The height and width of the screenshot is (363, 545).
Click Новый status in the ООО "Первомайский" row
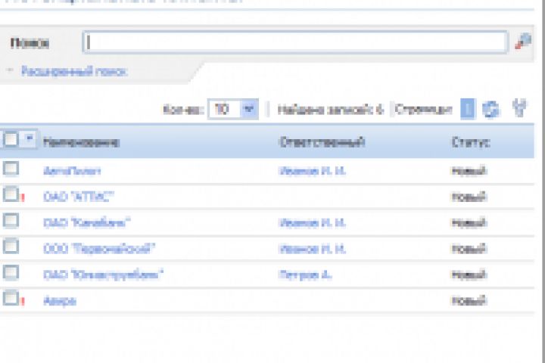tap(469, 249)
